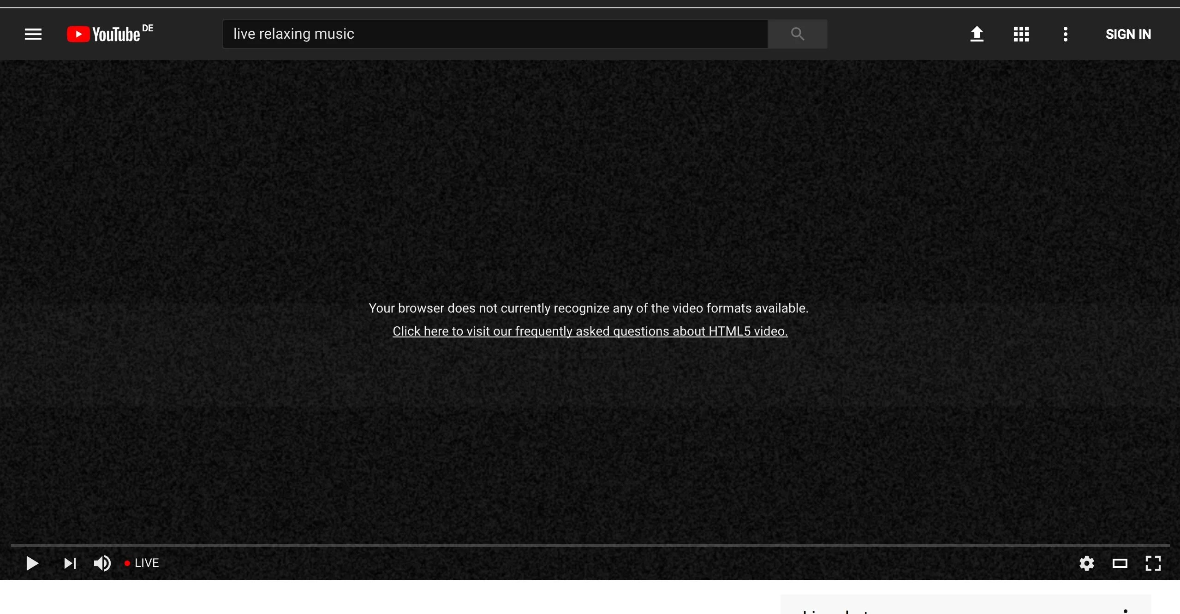Toggle theater mode
1180x614 pixels.
(1120, 563)
